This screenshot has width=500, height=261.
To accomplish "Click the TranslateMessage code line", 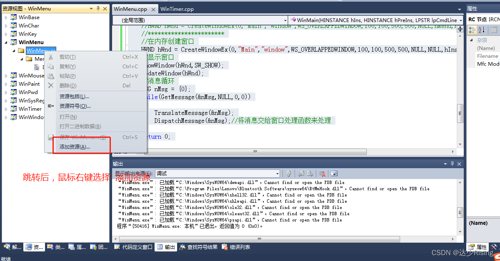I will click(194, 113).
